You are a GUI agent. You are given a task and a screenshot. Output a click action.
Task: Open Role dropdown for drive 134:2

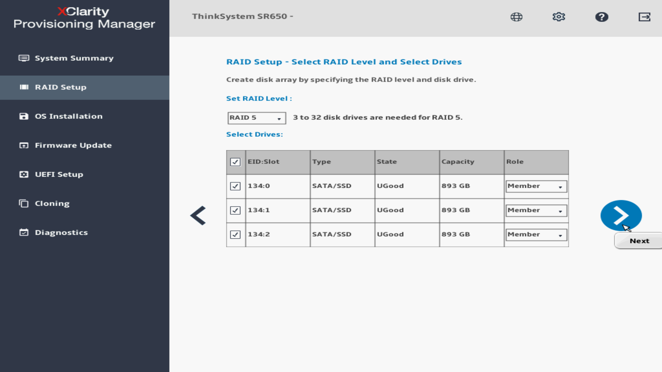[x=537, y=235]
